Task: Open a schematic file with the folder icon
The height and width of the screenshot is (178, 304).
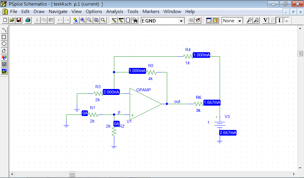Action: (12, 20)
